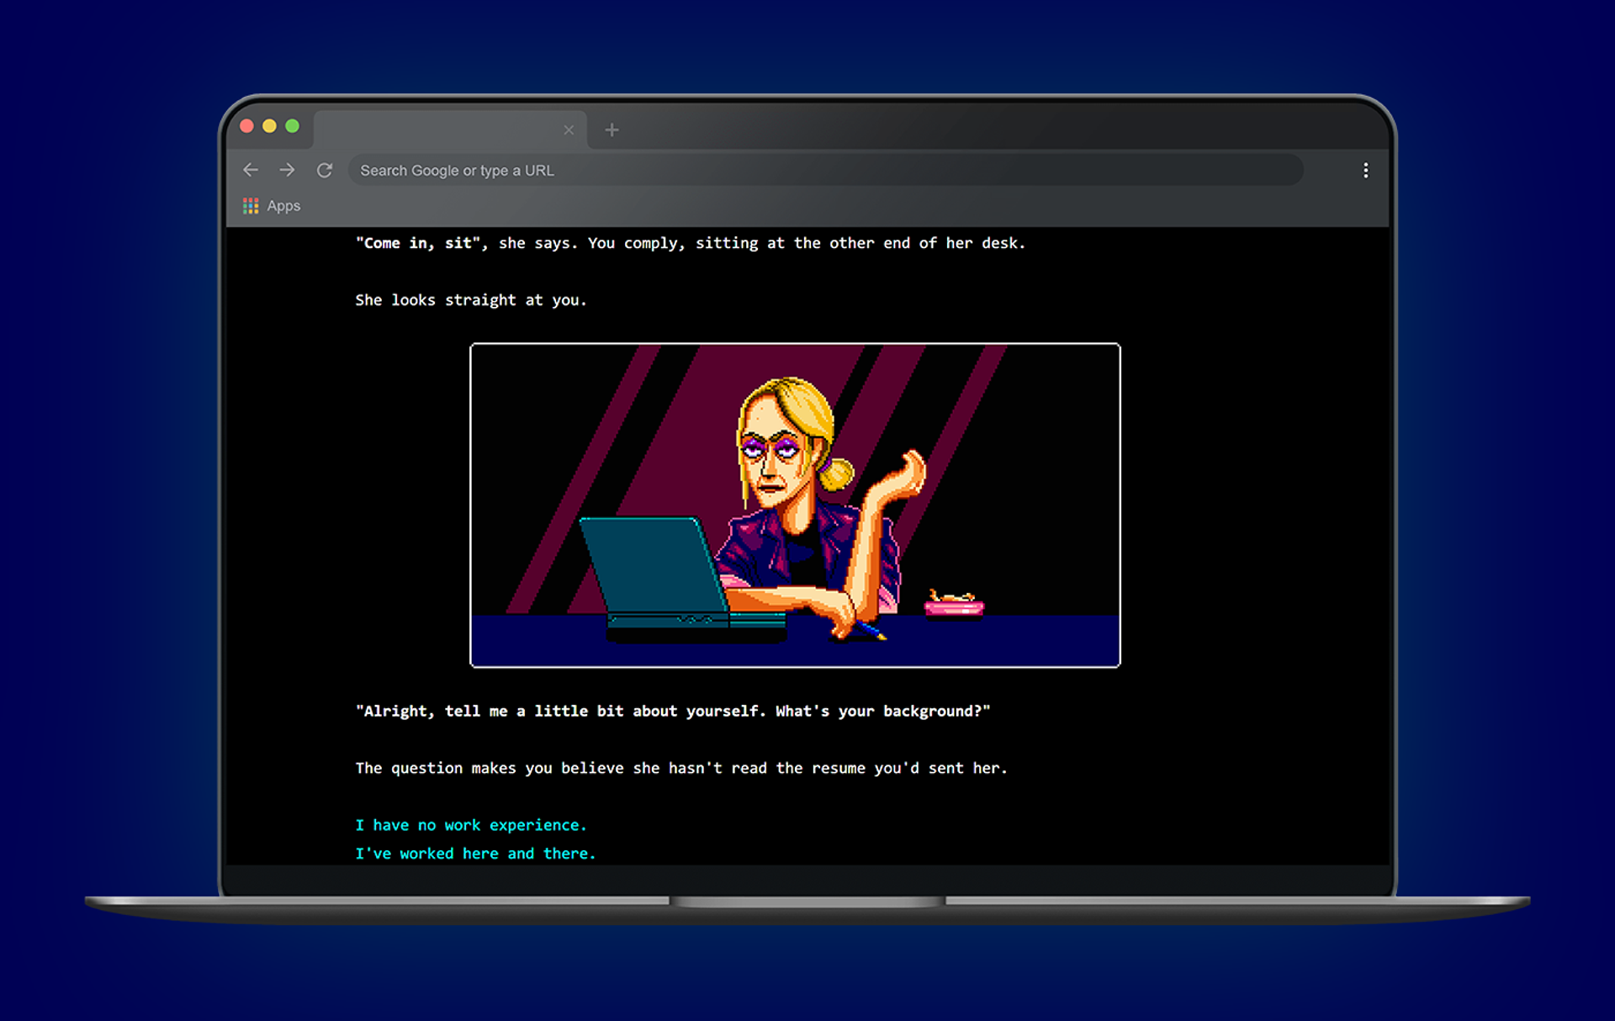Viewport: 1615px width, 1021px height.
Task: Open a new tab with plus icon
Action: pyautogui.click(x=612, y=130)
